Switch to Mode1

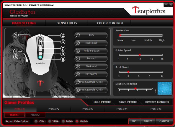coord(14,115)
